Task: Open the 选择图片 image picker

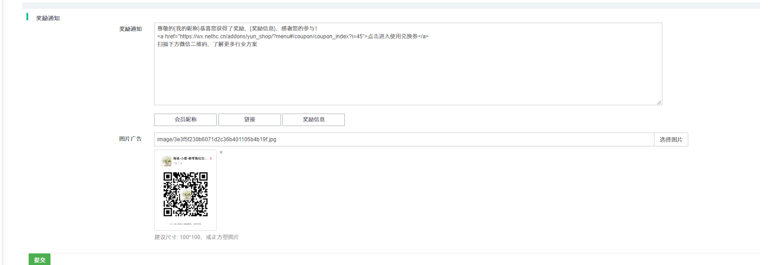Action: tap(671, 139)
